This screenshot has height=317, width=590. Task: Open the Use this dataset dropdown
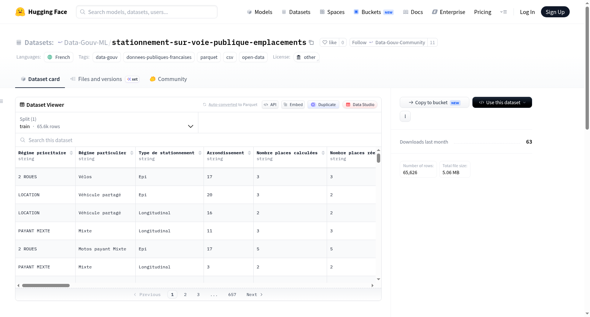click(x=502, y=102)
